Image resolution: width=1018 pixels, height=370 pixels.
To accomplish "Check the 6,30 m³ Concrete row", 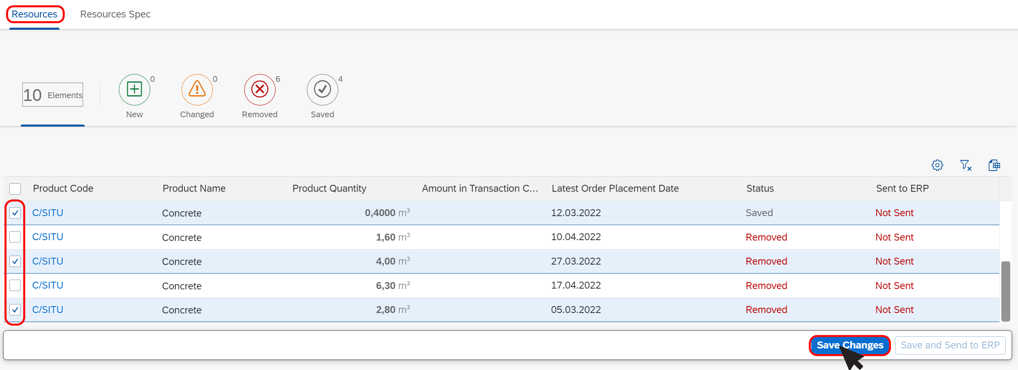I will tap(15, 285).
